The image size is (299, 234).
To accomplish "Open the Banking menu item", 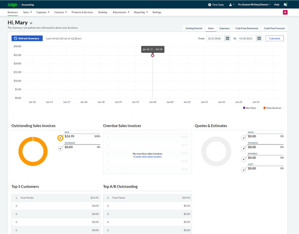I will [103, 12].
